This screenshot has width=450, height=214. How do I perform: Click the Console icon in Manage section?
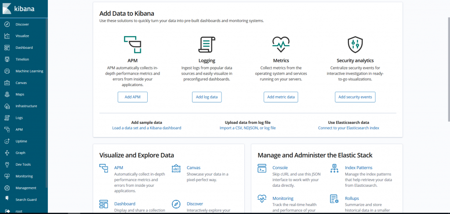point(262,168)
